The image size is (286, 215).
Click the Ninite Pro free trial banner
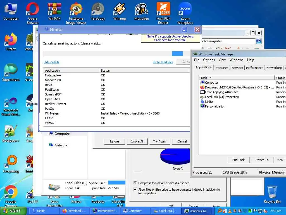pyautogui.click(x=170, y=38)
